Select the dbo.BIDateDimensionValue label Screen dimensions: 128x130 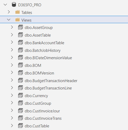coord(48,58)
